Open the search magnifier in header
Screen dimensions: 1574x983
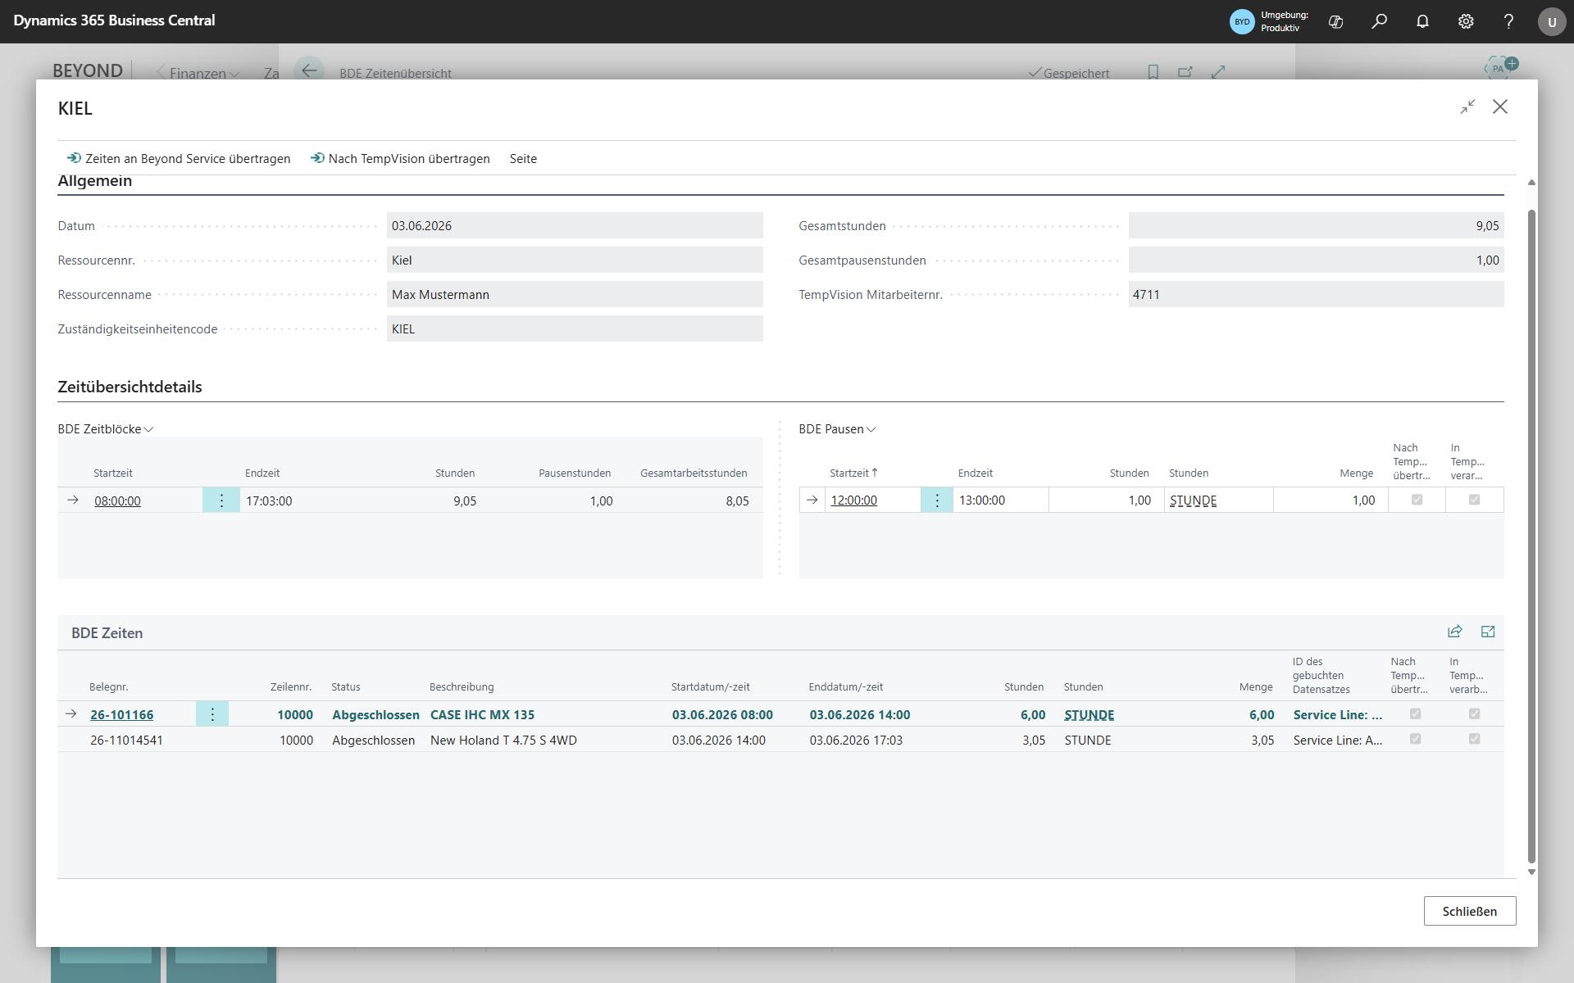pos(1379,22)
